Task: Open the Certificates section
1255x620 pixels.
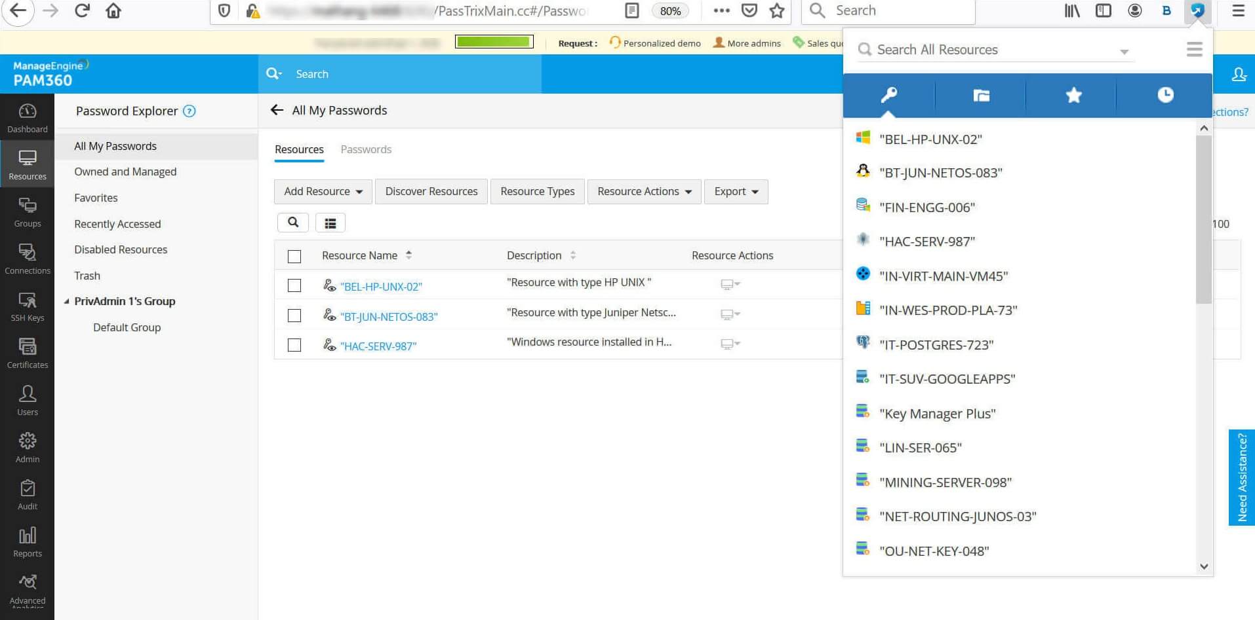Action: click(27, 354)
